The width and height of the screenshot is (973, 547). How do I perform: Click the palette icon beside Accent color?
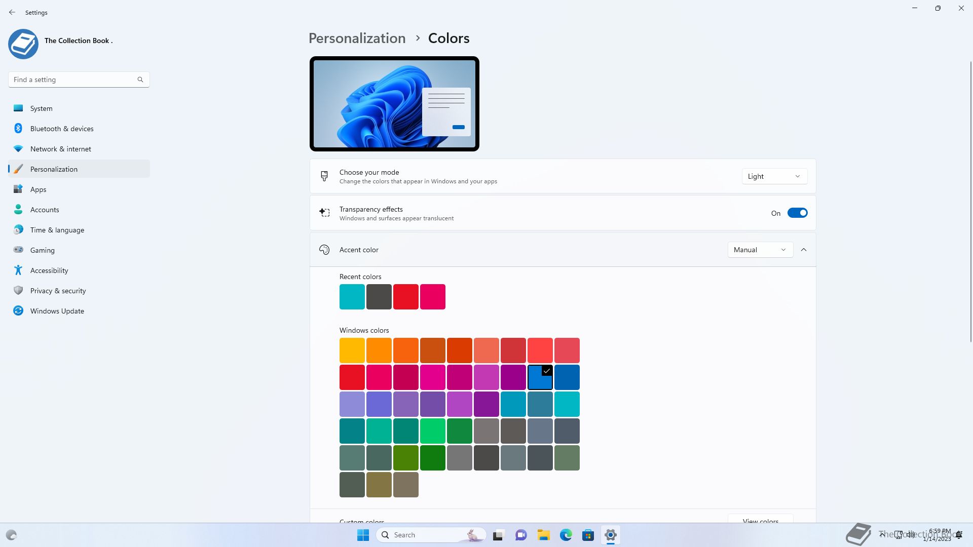tap(324, 250)
